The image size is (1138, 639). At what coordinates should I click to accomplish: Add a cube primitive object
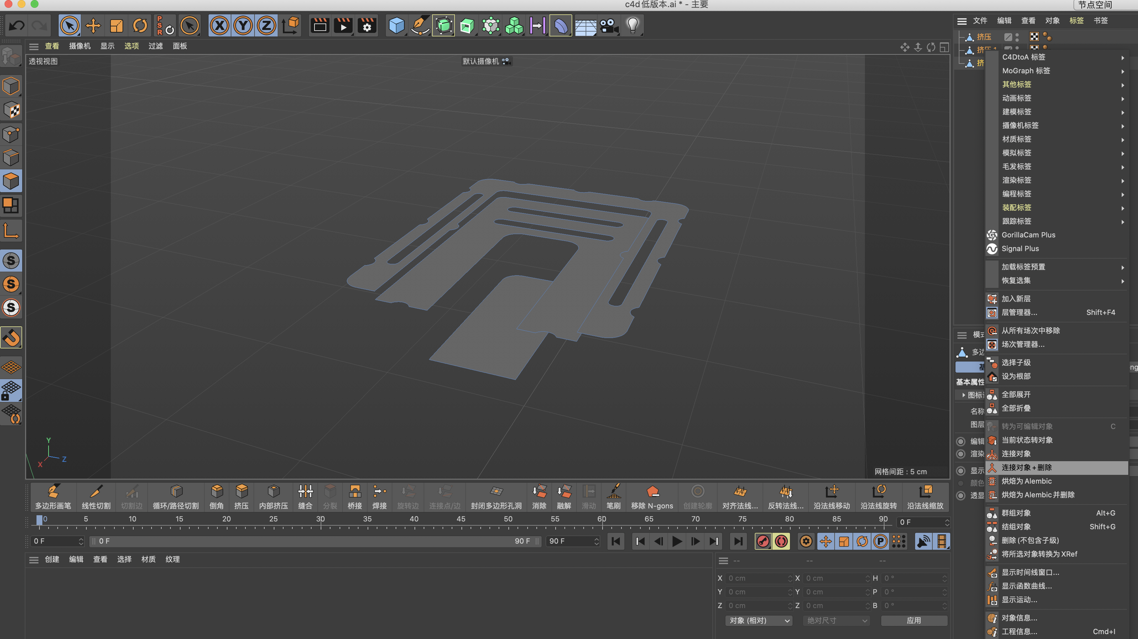point(396,26)
